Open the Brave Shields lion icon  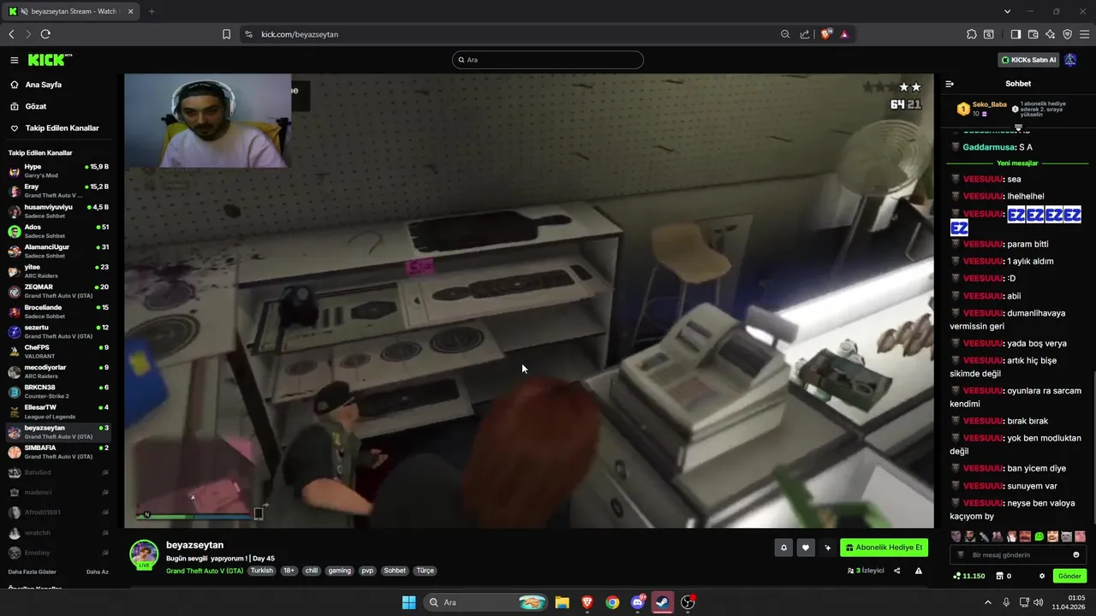pos(825,34)
